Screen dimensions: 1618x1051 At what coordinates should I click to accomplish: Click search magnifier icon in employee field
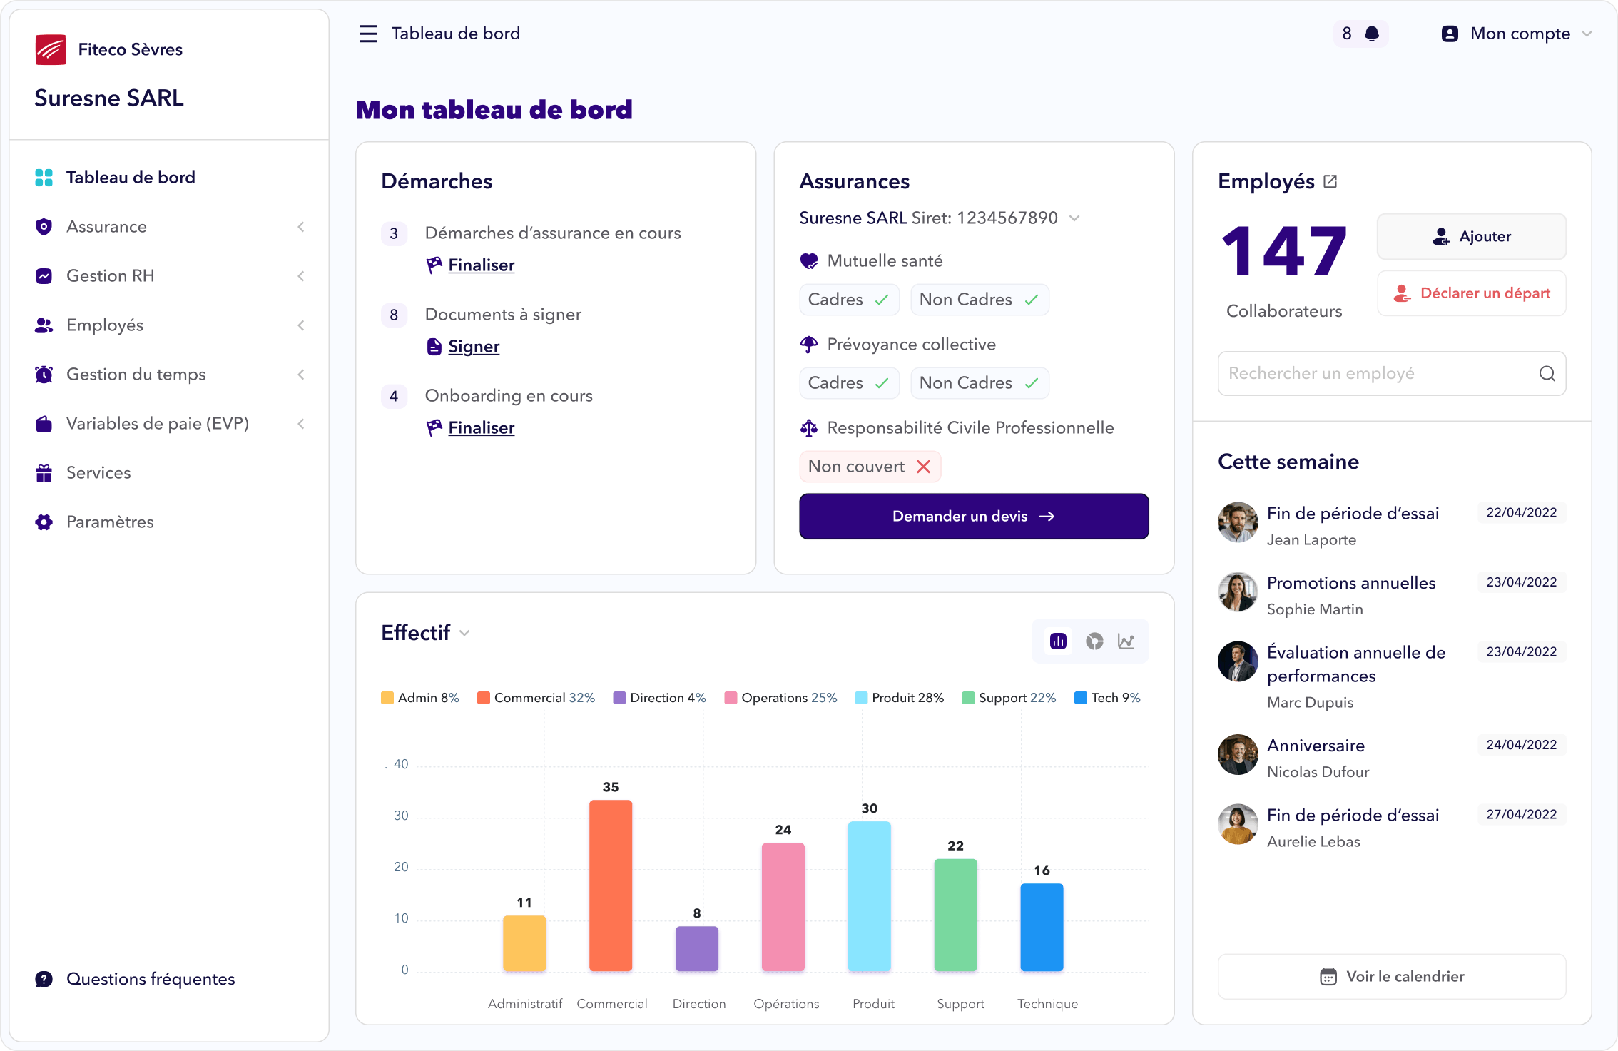point(1547,373)
